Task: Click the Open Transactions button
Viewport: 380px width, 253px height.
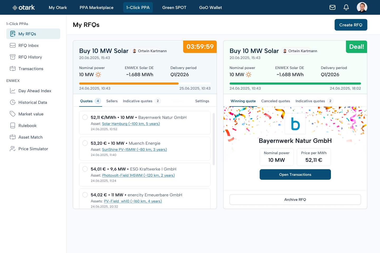Action: (295, 174)
